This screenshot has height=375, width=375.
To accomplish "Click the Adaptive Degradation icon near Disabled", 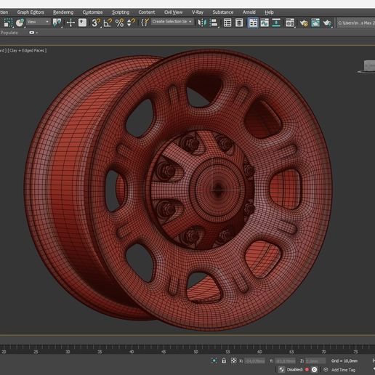I will click(281, 370).
